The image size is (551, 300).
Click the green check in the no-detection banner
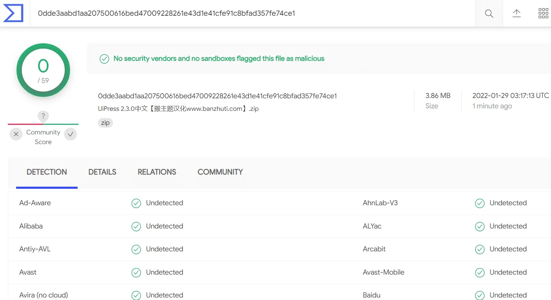(104, 59)
